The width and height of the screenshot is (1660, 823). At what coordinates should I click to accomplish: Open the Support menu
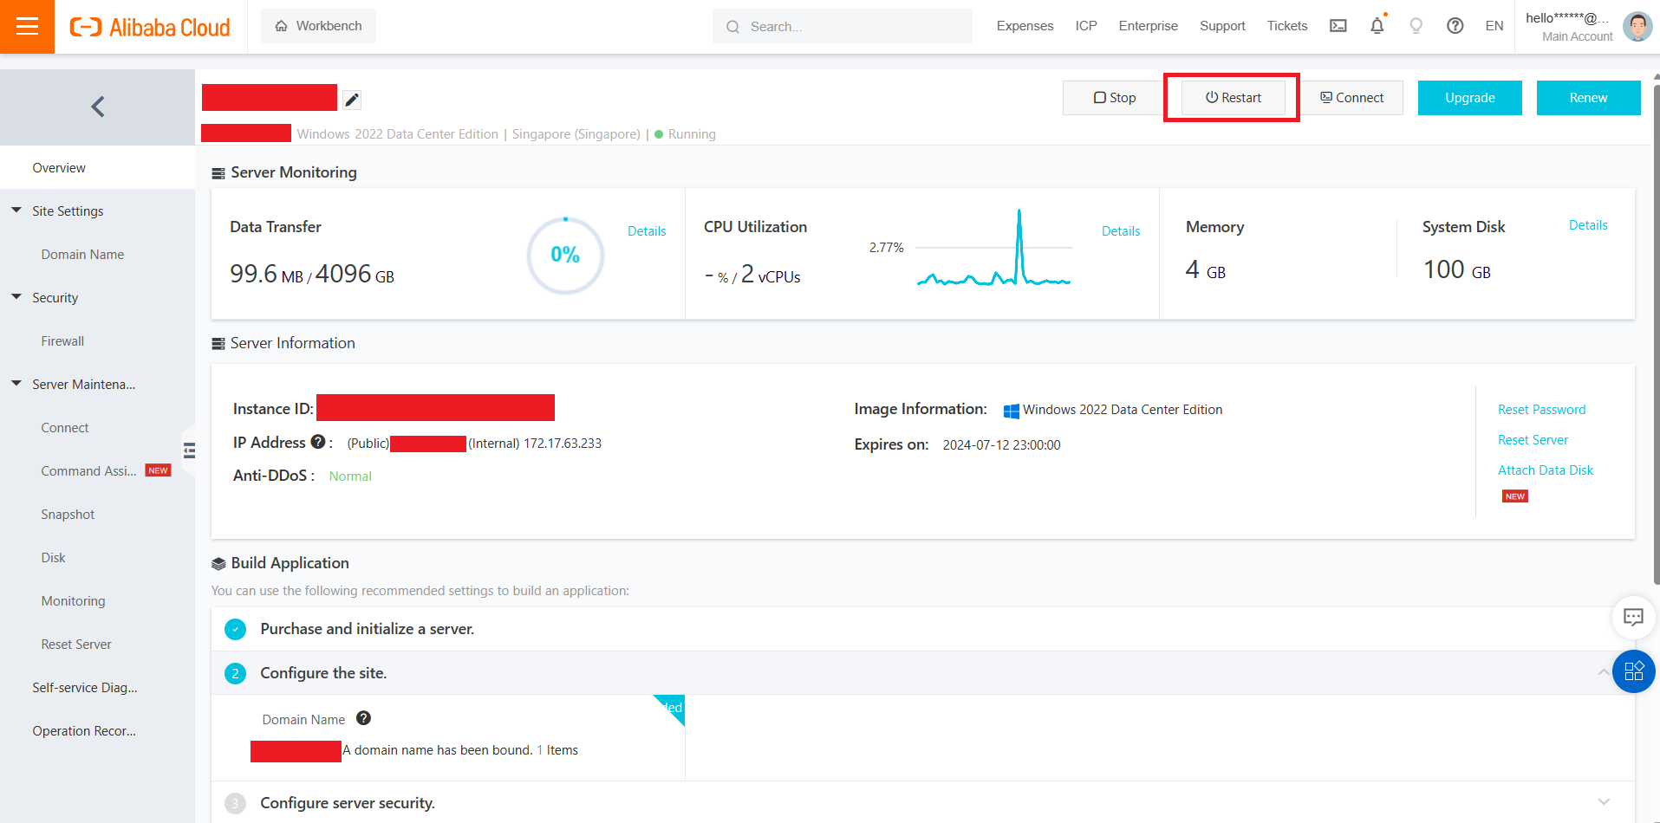[1222, 26]
